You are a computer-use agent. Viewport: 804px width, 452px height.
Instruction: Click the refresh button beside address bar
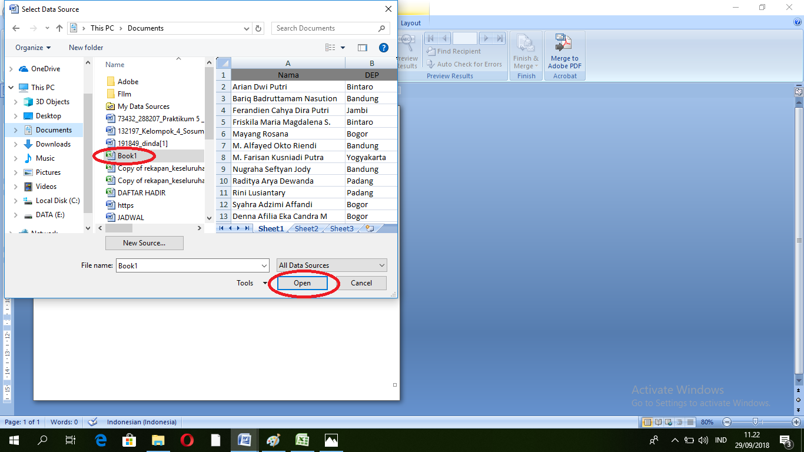point(259,28)
